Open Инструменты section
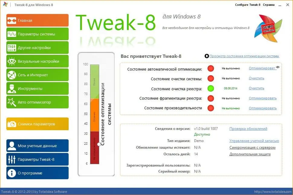This screenshot has height=195, width=293. click(37, 88)
